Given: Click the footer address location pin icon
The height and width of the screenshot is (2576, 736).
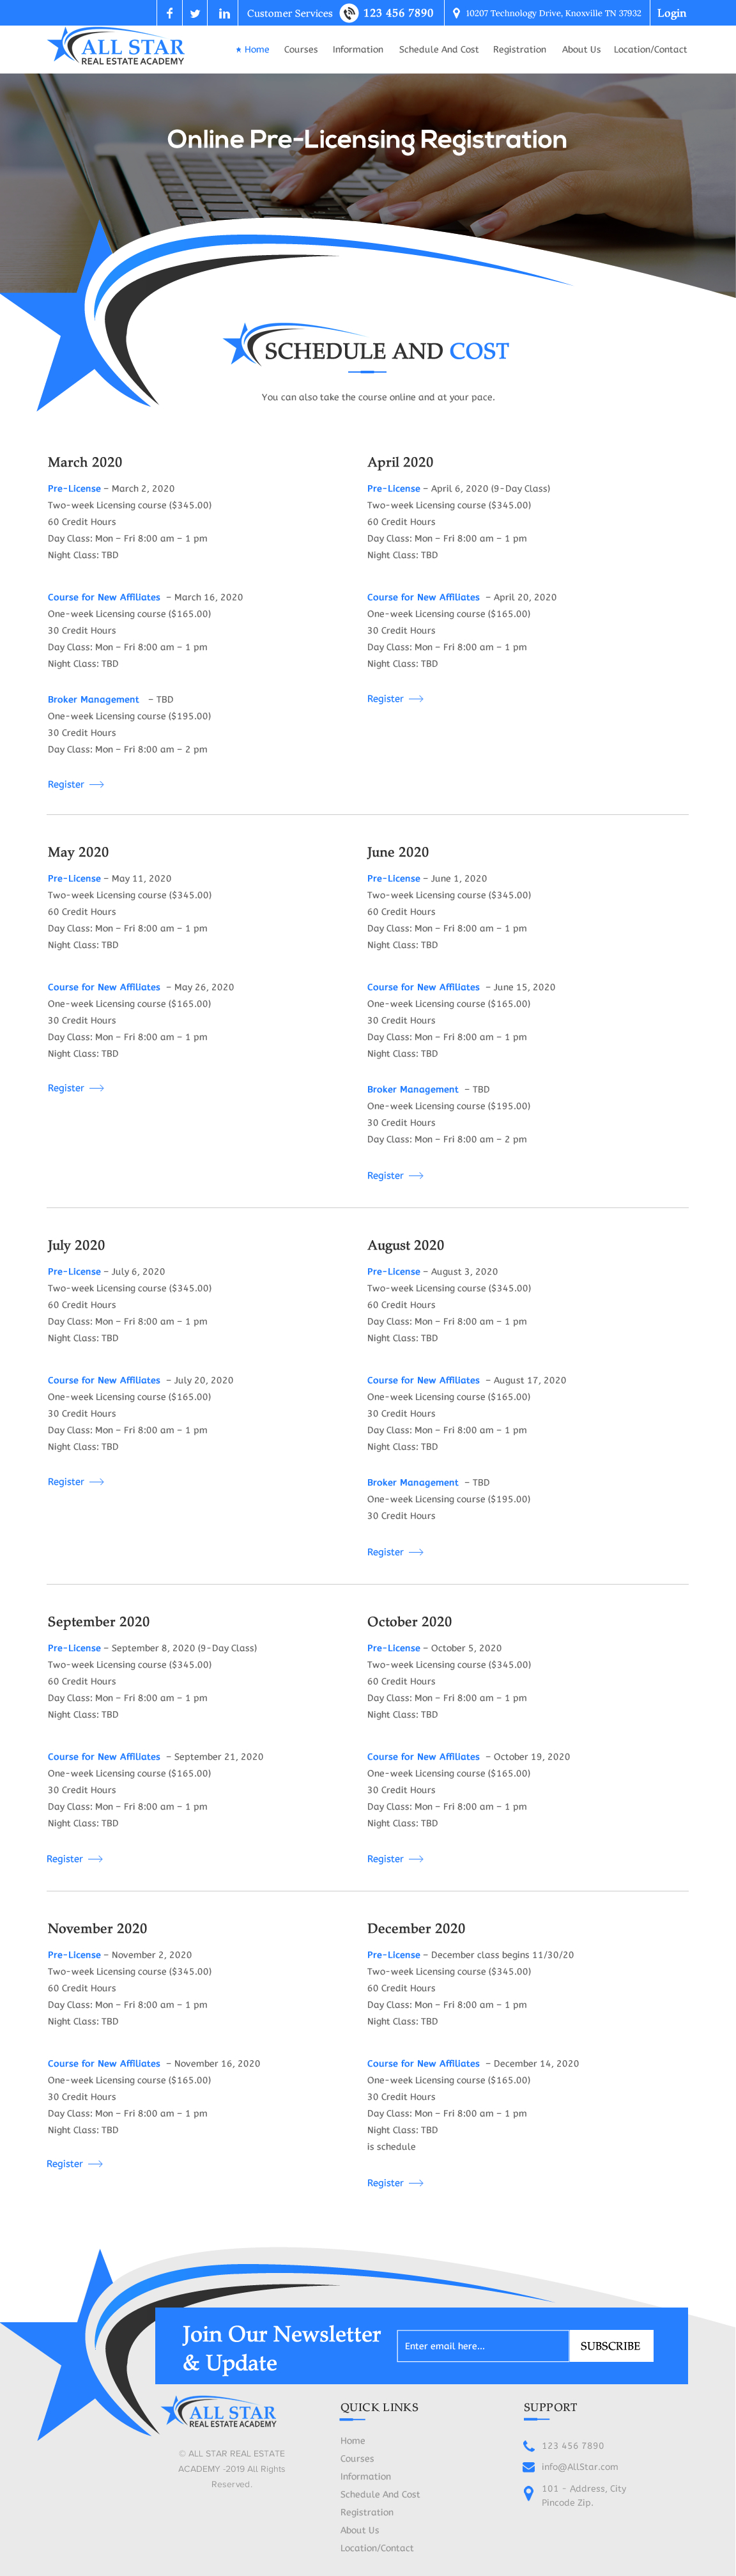Looking at the screenshot, I should coord(528,2493).
